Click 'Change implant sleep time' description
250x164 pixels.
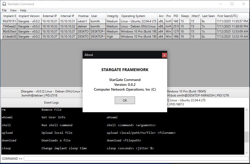[x=64, y=148]
